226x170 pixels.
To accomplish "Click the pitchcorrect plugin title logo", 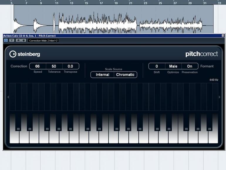I will pyautogui.click(x=202, y=54).
